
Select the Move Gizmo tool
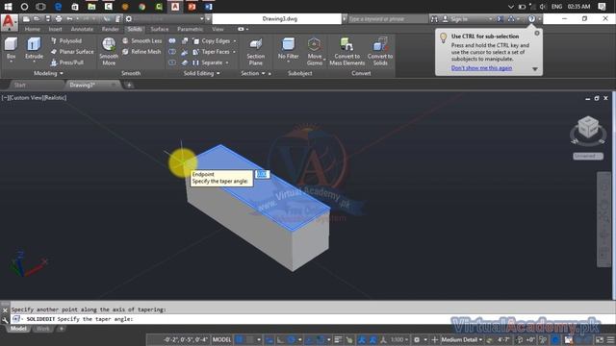click(x=315, y=51)
